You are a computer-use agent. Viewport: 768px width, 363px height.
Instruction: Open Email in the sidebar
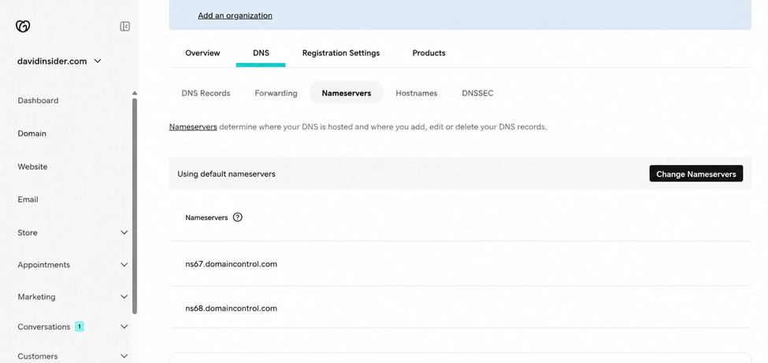pyautogui.click(x=28, y=200)
